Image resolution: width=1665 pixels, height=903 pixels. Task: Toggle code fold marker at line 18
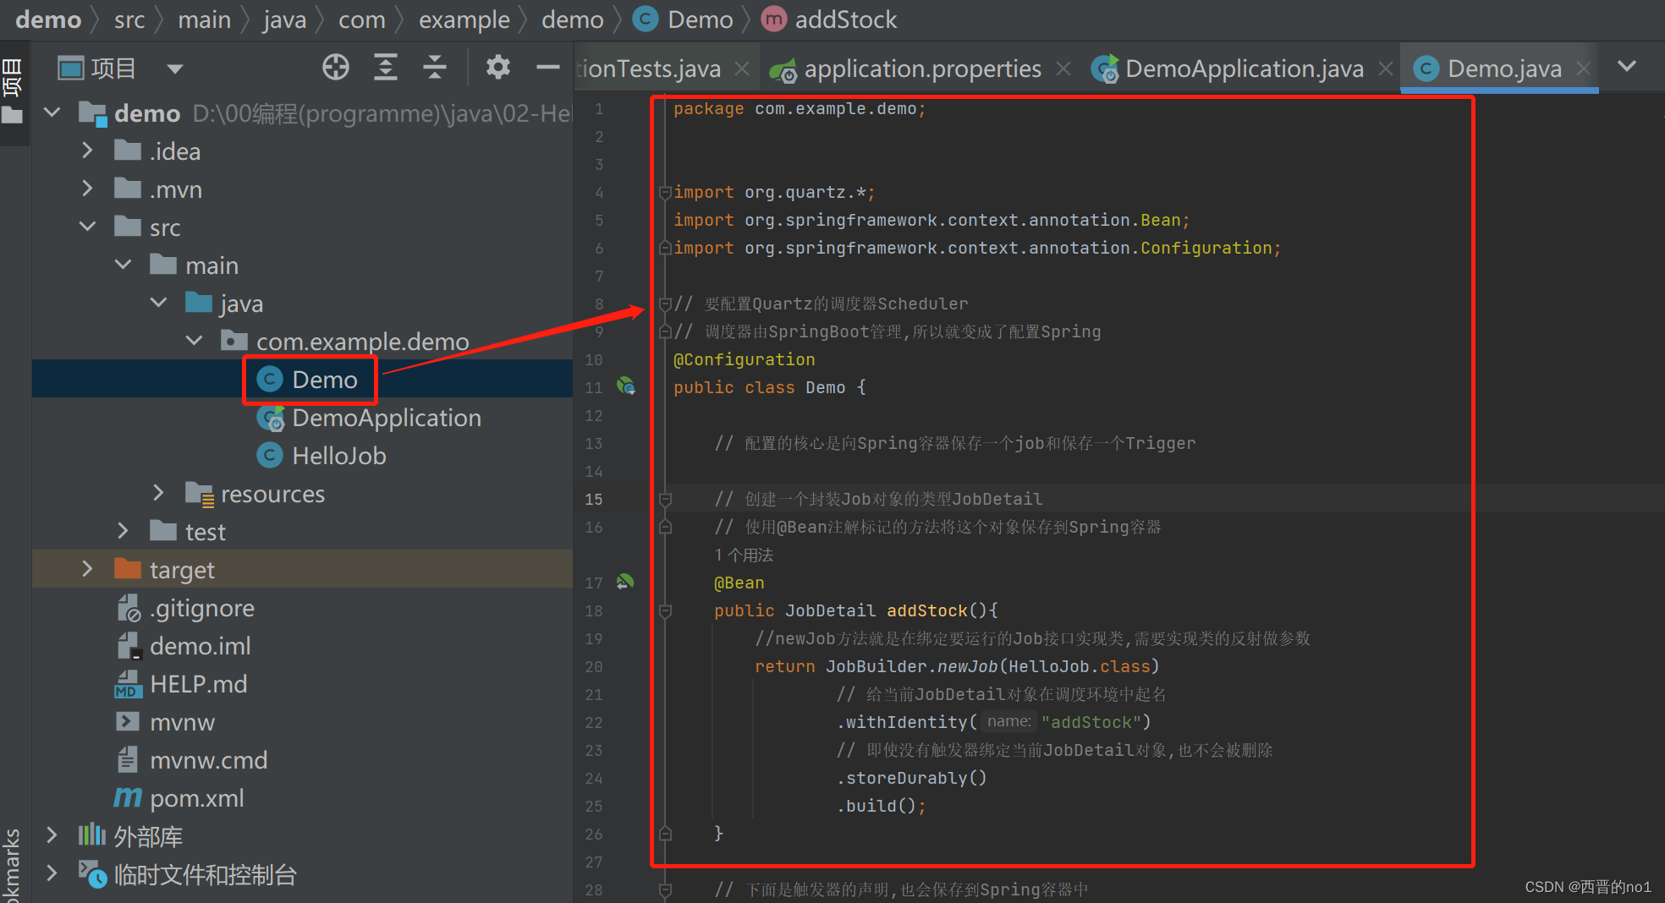[665, 610]
